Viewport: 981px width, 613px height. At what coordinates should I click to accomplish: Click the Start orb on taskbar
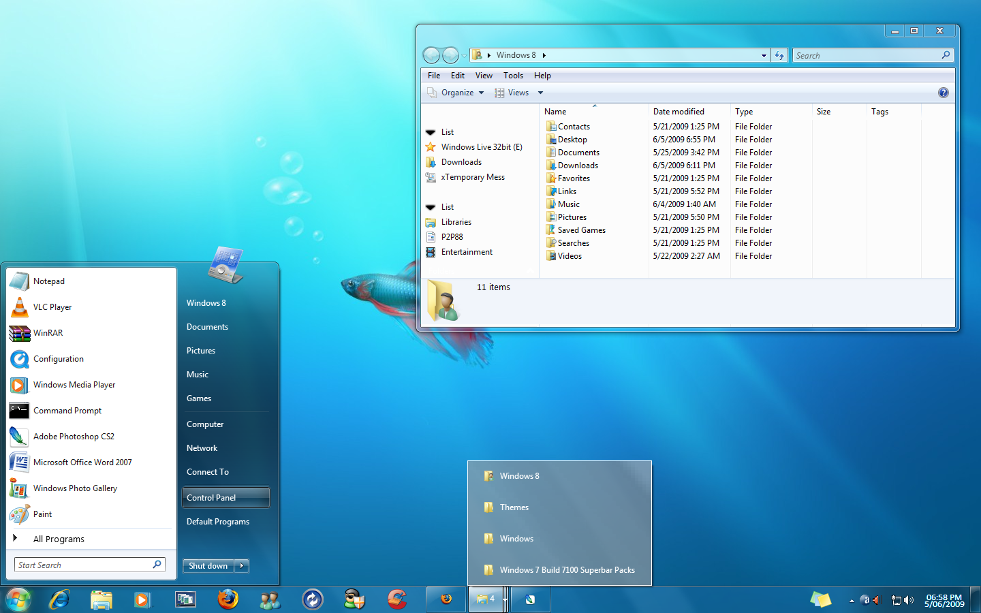click(x=18, y=599)
